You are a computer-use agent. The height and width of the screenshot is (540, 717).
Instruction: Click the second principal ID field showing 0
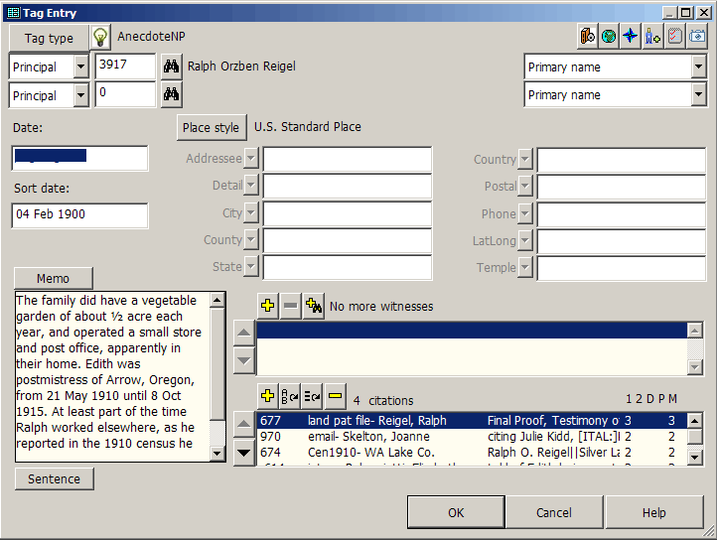[125, 94]
